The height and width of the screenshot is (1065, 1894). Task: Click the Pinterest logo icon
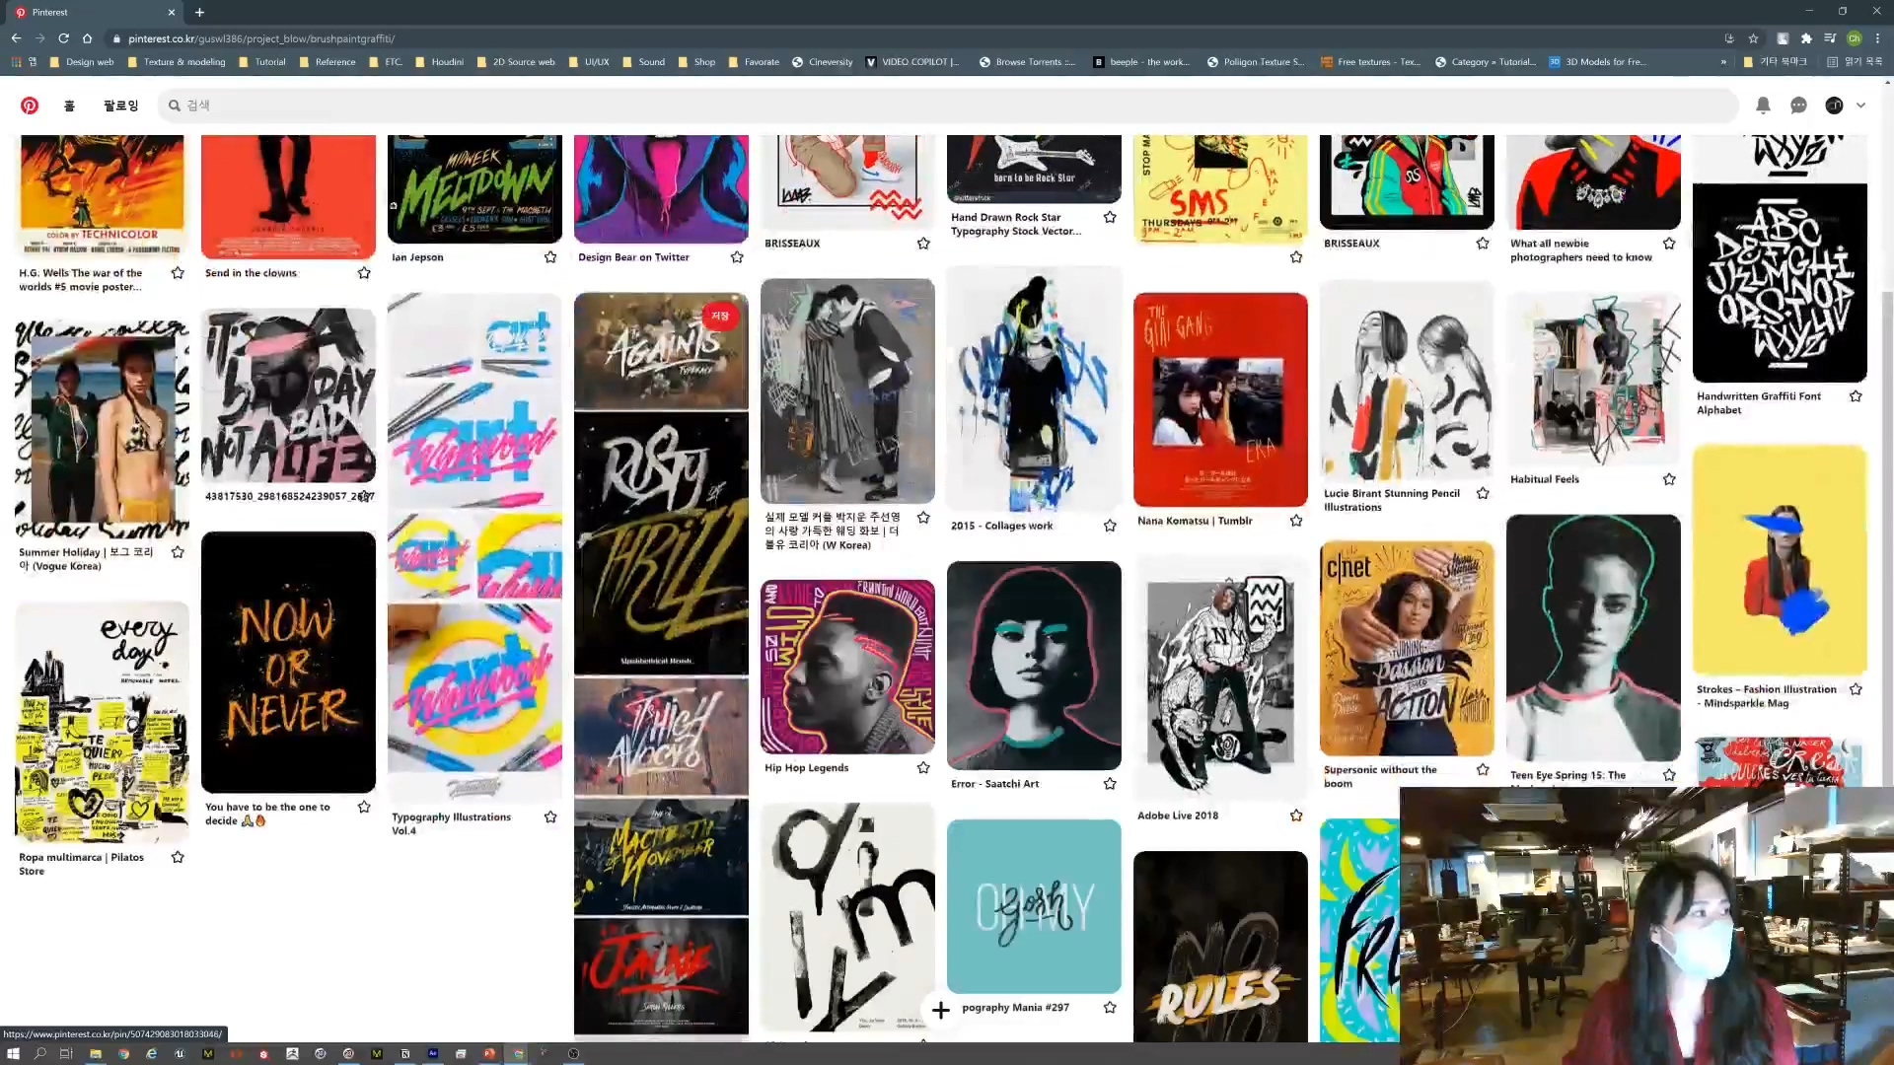[x=30, y=106]
